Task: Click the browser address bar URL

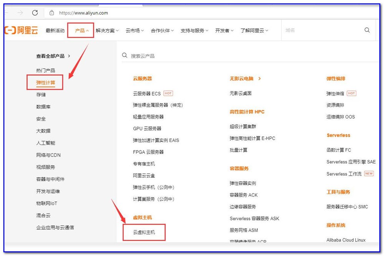Action: pyautogui.click(x=83, y=13)
